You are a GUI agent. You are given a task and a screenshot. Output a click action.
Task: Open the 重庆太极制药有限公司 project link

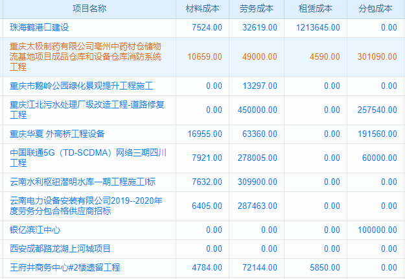click(x=86, y=56)
